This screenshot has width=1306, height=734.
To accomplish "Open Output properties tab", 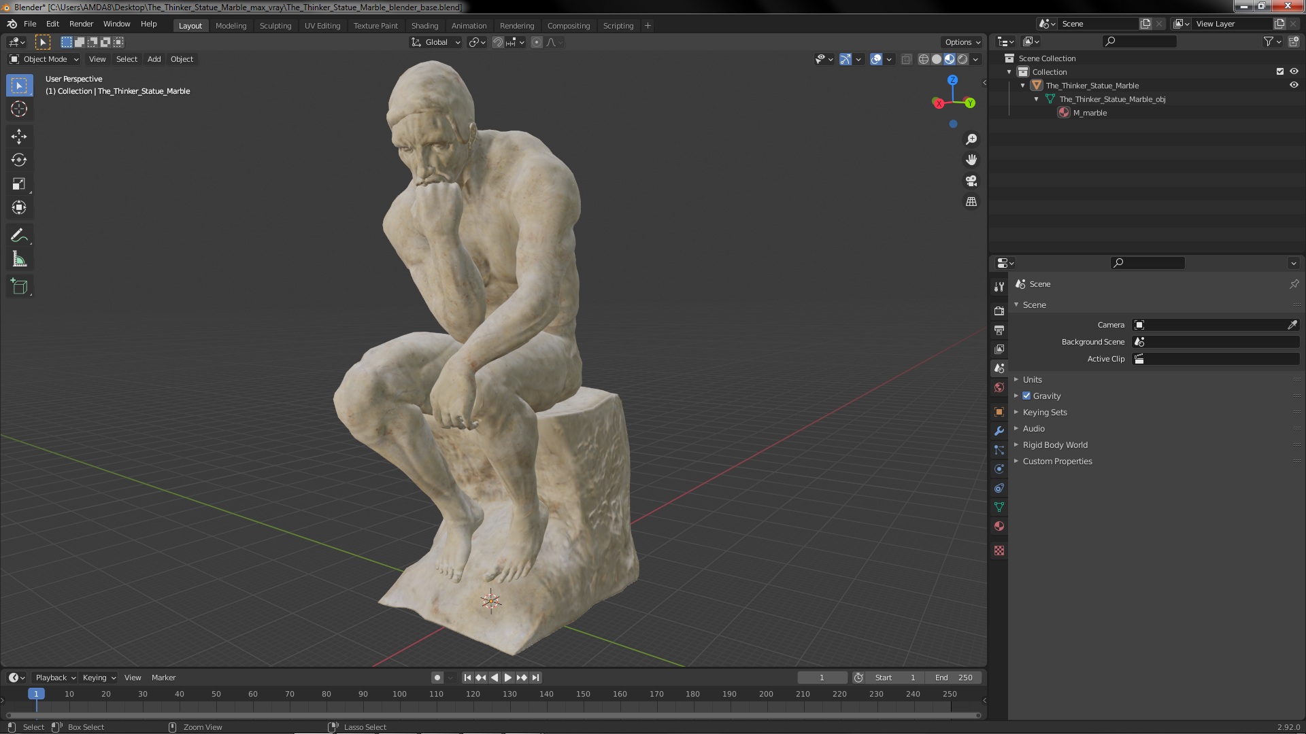I will click(x=999, y=330).
